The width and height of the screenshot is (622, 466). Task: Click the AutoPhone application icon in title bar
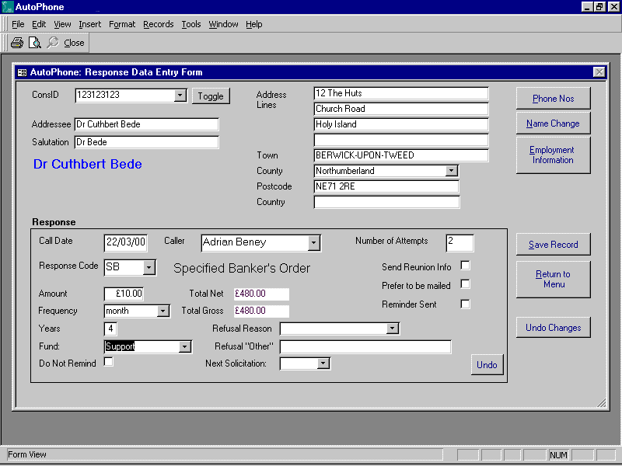[8, 7]
